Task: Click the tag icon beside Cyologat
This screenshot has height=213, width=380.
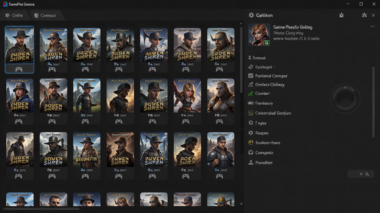Action: tap(250, 67)
